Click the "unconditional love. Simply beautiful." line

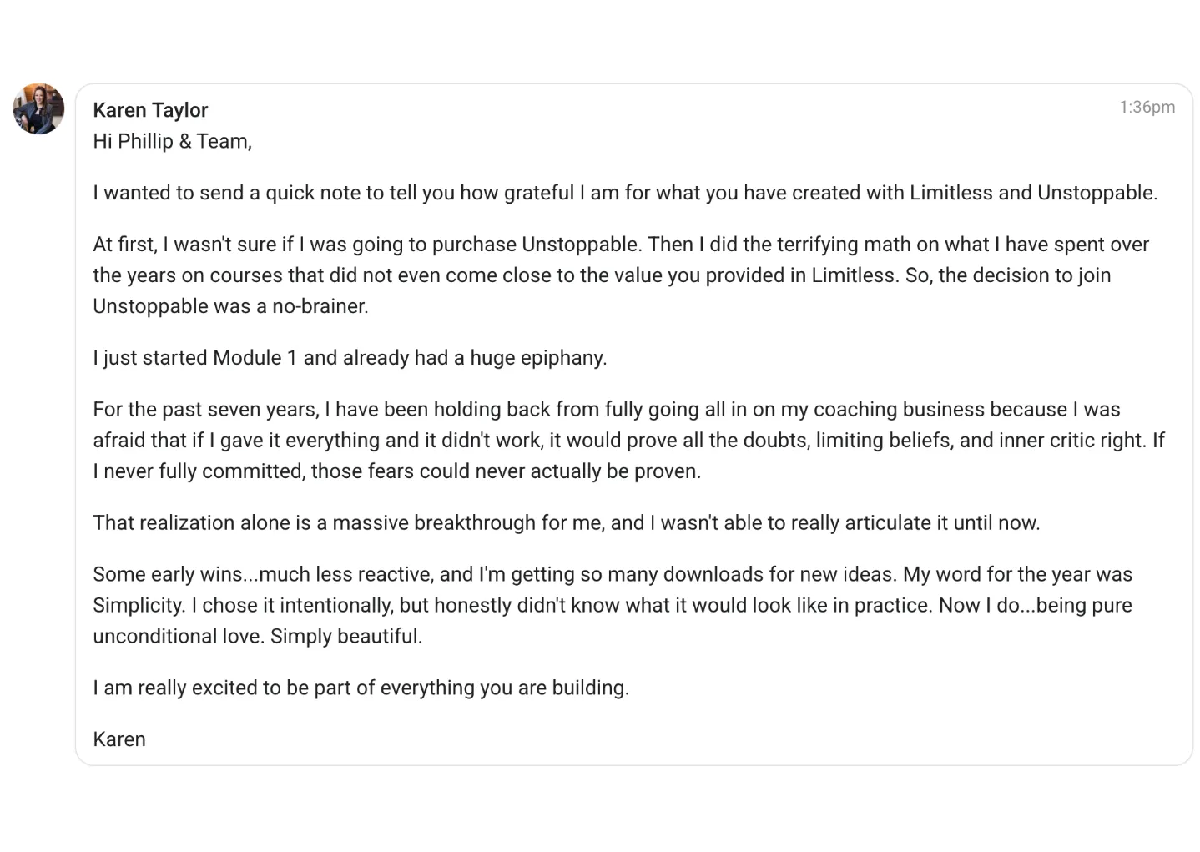coord(258,637)
